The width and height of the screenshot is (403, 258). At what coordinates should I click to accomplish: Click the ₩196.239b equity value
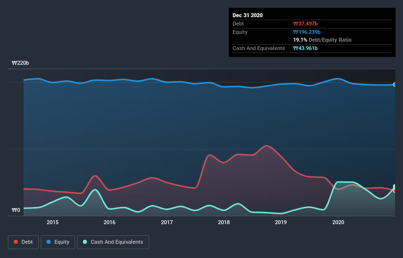(307, 32)
